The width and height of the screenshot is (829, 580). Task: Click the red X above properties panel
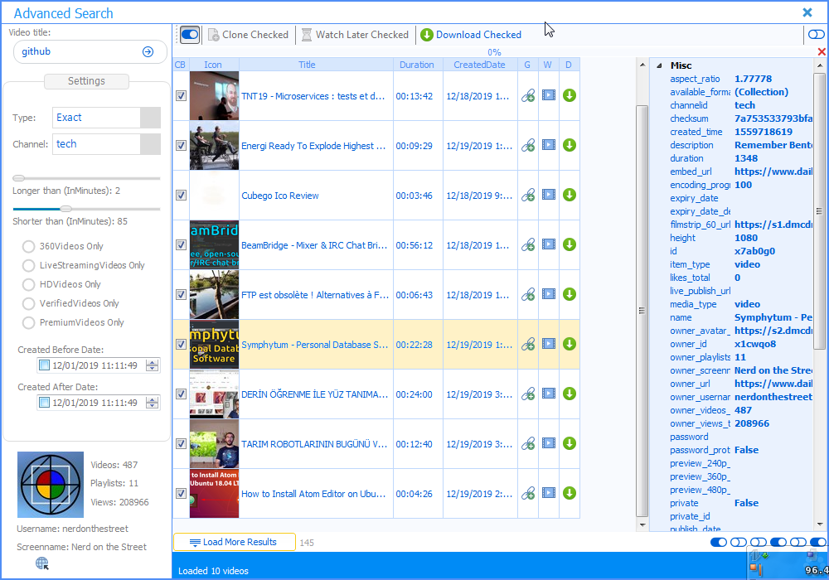tap(822, 51)
